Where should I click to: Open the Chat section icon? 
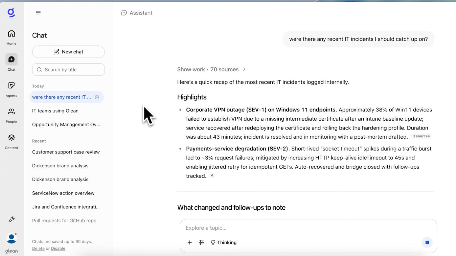pyautogui.click(x=11, y=59)
